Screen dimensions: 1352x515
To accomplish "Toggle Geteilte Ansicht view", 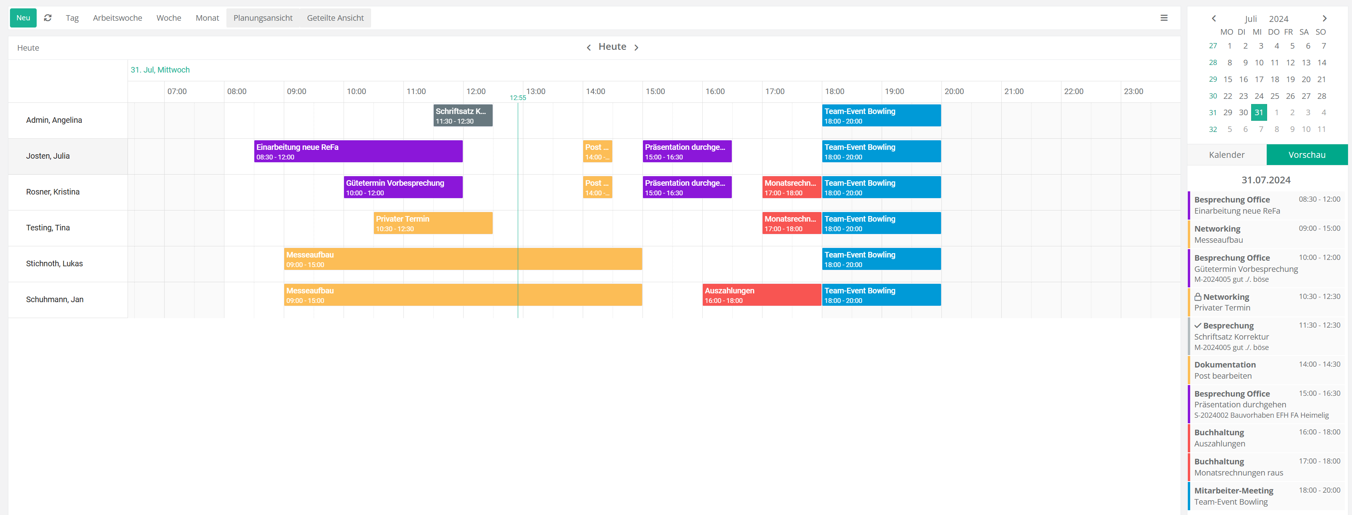I will click(x=335, y=18).
